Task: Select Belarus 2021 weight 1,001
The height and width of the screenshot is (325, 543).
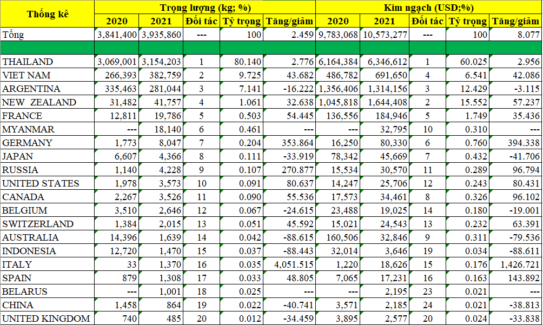Action: coord(161,291)
